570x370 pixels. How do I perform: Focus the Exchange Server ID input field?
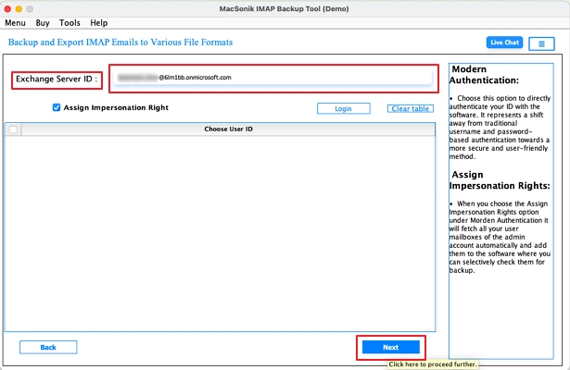273,78
